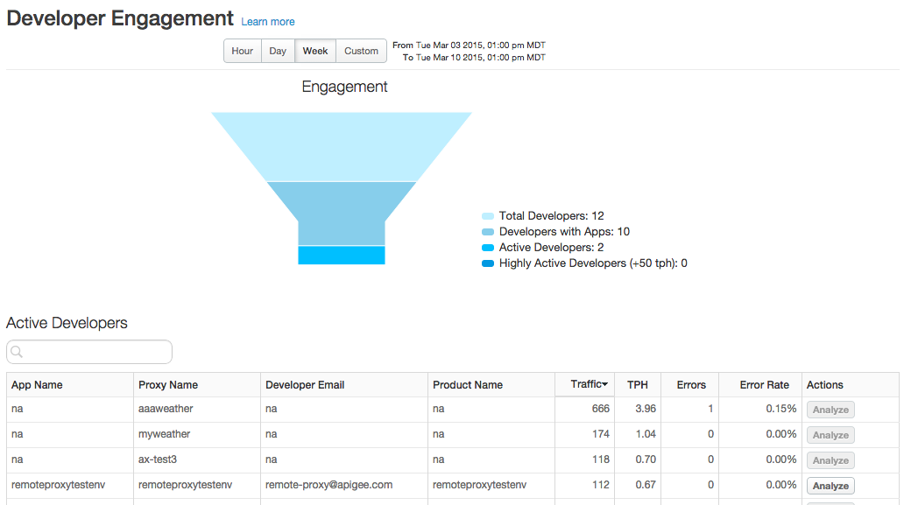Click Analyze for remoteproxytestenv row

coord(830,486)
